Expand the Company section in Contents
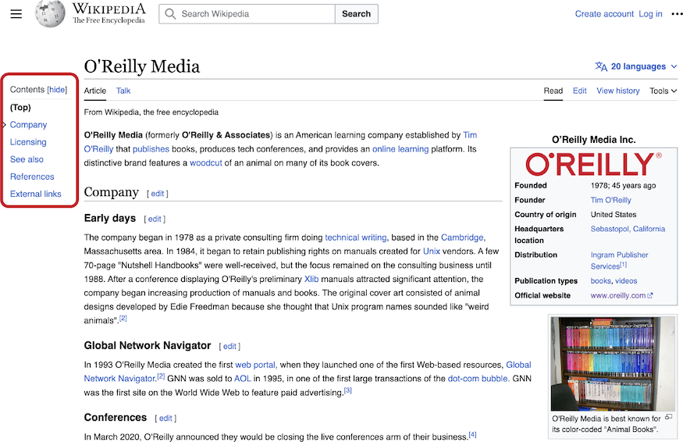683x442 pixels. [x=4, y=125]
